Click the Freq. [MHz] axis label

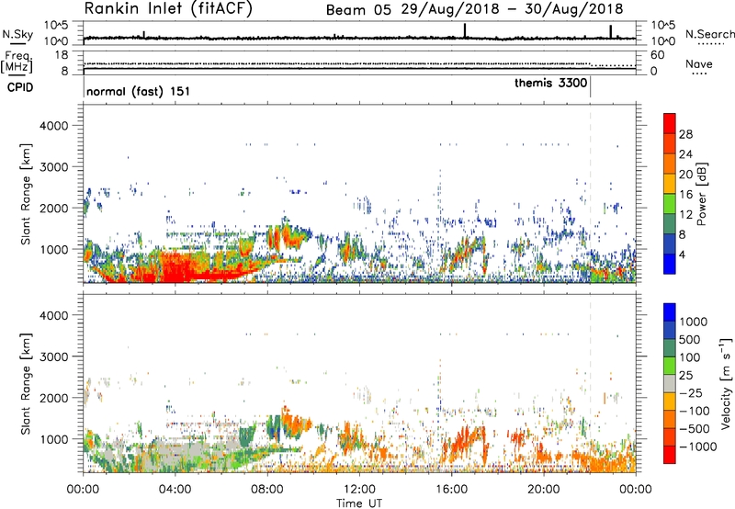[x=17, y=62]
